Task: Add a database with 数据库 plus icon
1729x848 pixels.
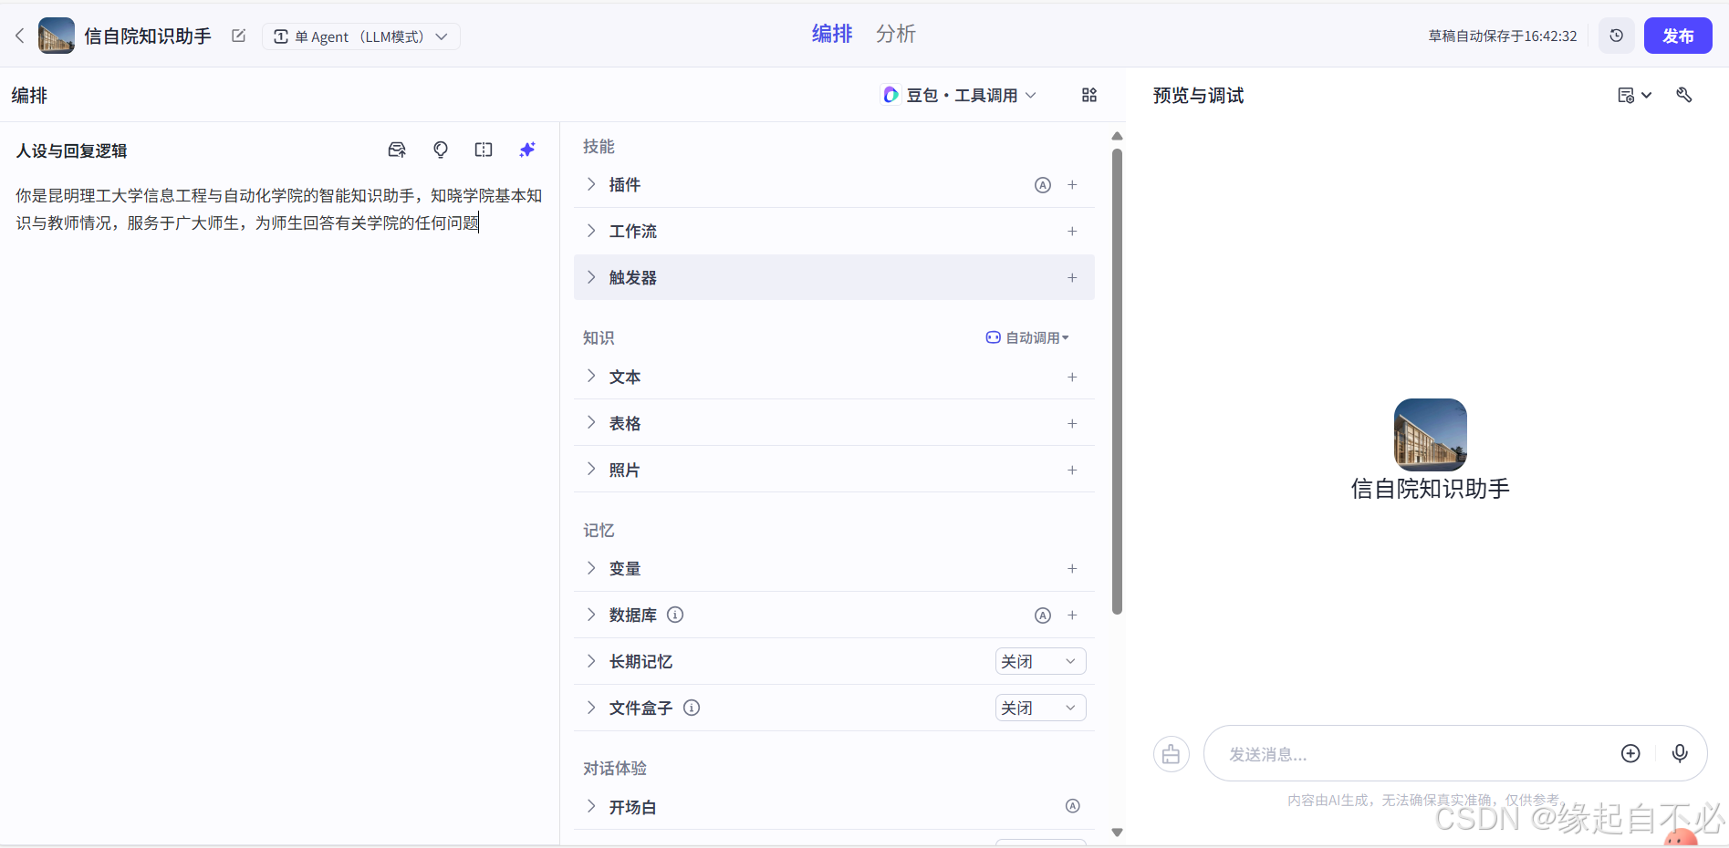Action: (1072, 615)
